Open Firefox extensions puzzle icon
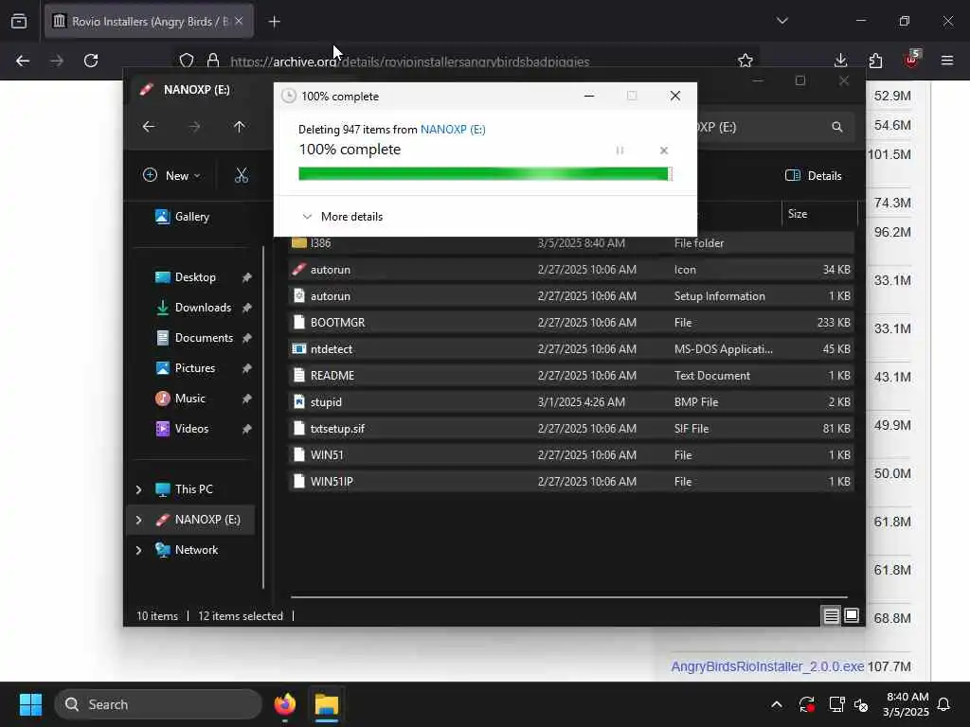 (875, 61)
